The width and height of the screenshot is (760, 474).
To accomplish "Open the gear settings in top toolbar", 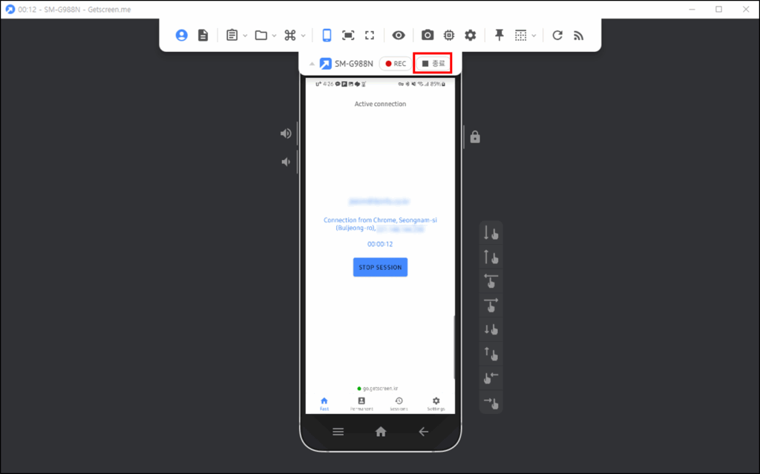I will tap(470, 35).
